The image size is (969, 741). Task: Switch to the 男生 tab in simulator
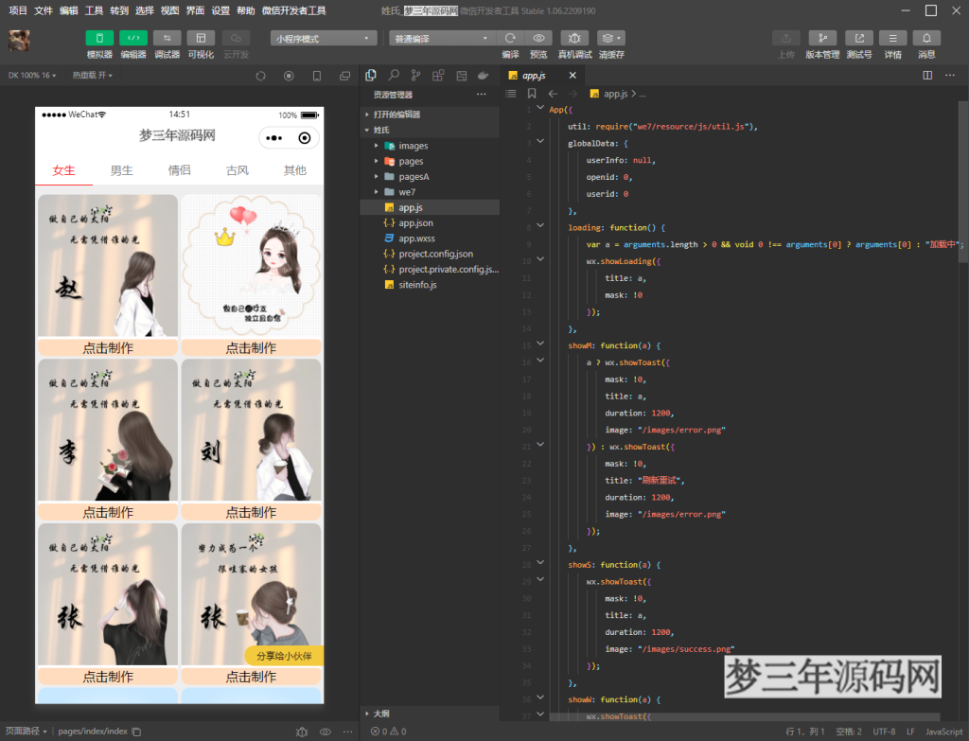coord(121,170)
